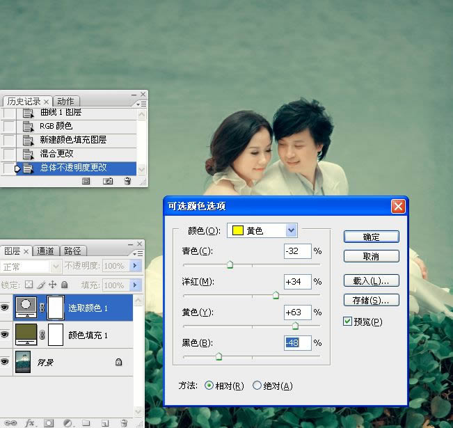Expand the layer 不透明度 opacity arrow

point(136,267)
